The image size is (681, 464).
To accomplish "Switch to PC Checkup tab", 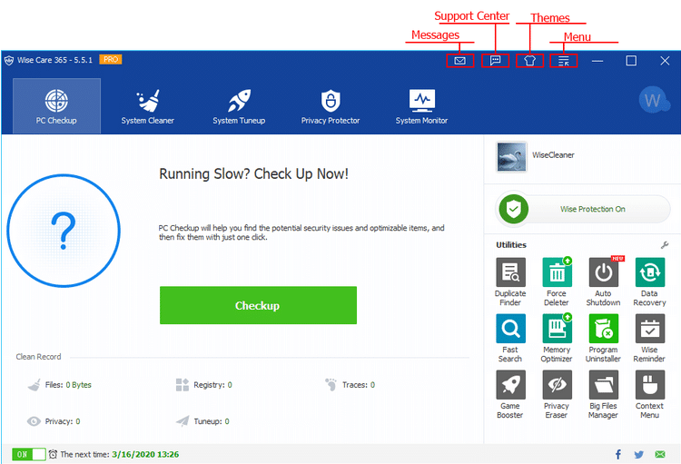I will 56,106.
